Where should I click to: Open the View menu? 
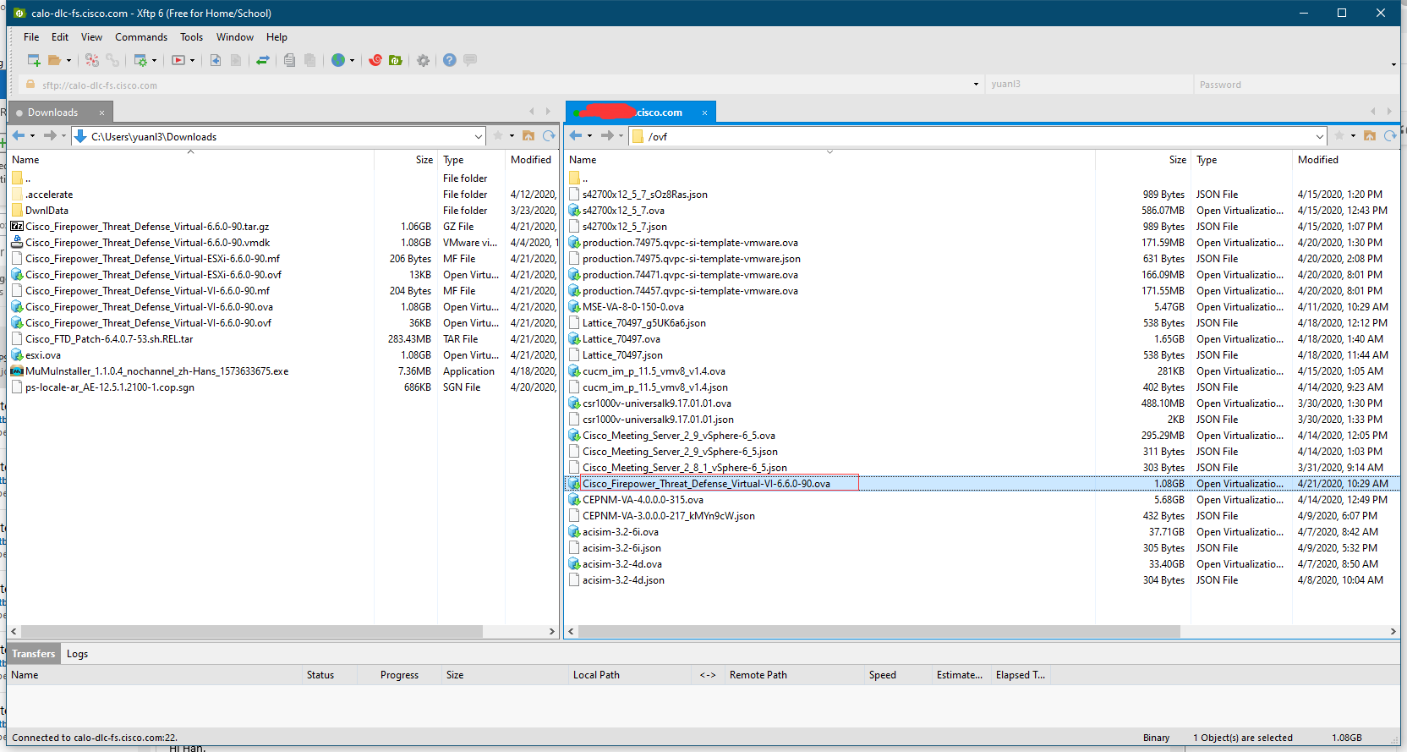[91, 37]
